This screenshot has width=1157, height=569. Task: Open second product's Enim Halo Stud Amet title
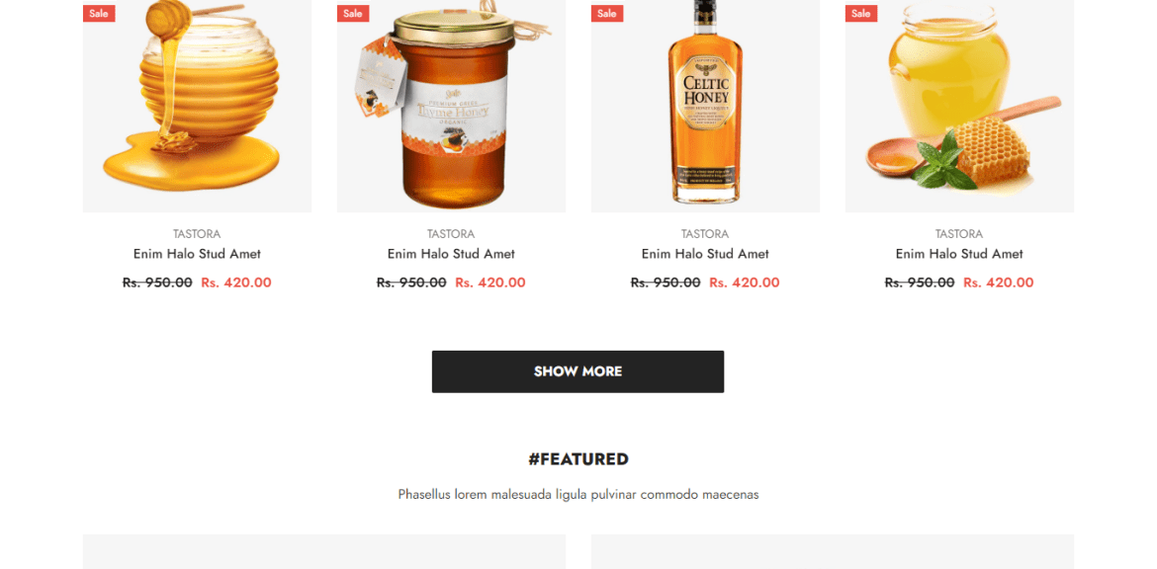click(452, 254)
